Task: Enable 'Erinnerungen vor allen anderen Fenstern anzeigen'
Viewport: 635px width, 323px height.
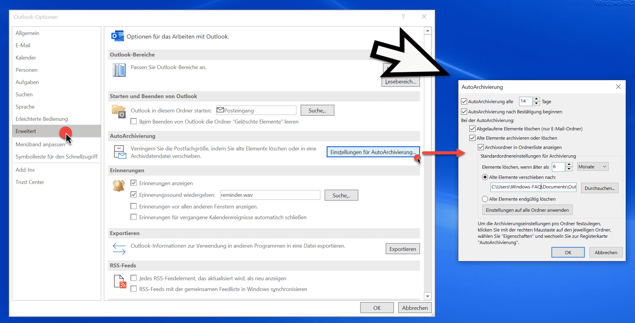Action: pos(134,206)
